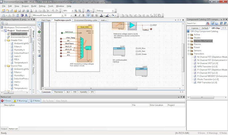Viewport: 228px width, 135px height.
Task: Open the Thermistor schematic sheet tab
Action: pyautogui.click(x=59, y=92)
